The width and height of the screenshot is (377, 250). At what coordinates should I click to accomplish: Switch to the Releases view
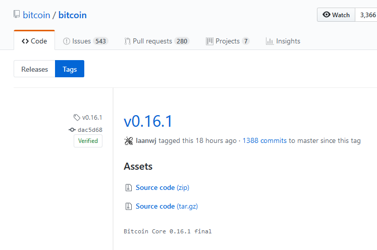[x=35, y=69]
